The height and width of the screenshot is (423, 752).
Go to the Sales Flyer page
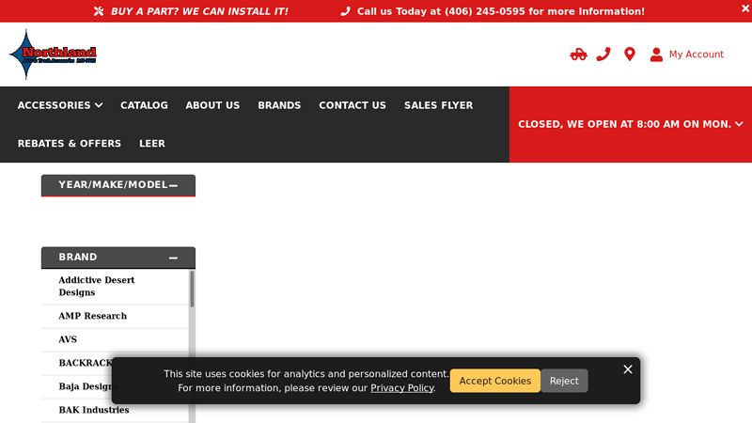[438, 105]
